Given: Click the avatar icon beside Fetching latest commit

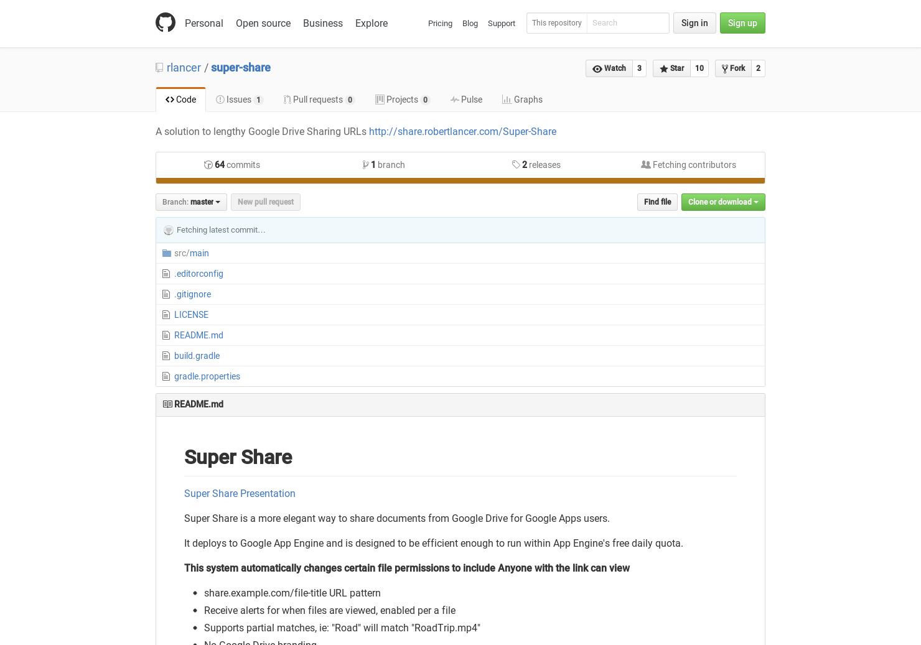Looking at the screenshot, I should [x=169, y=230].
